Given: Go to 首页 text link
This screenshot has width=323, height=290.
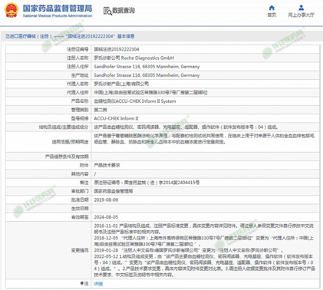Looking at the screenshot, I should (272, 15).
